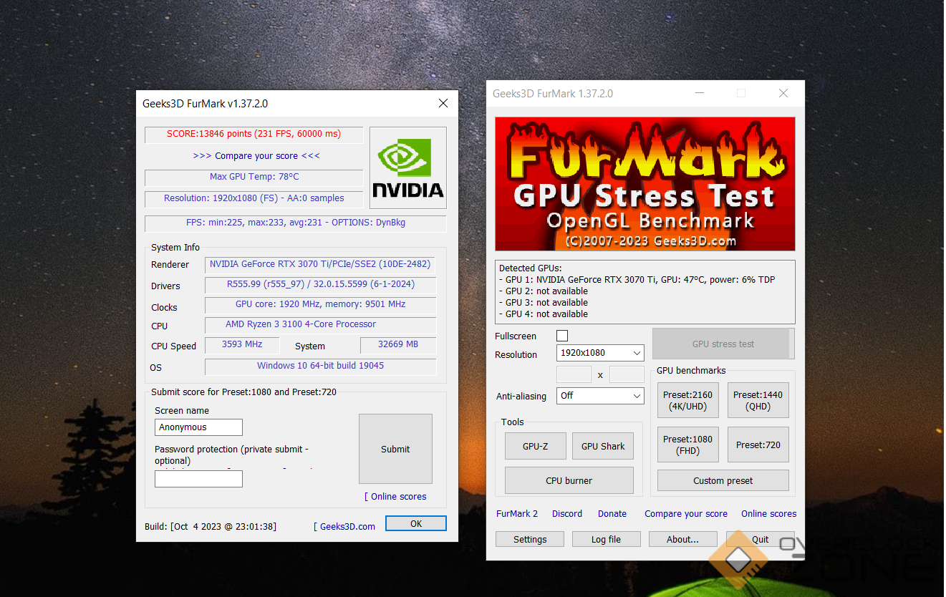Click the Drivers value 'R555.99 (r555_97)'
This screenshot has width=946, height=597.
pos(320,285)
